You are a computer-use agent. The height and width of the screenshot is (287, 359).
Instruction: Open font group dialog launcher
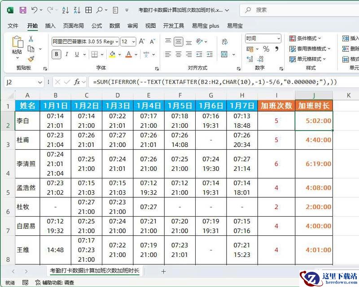157,69
